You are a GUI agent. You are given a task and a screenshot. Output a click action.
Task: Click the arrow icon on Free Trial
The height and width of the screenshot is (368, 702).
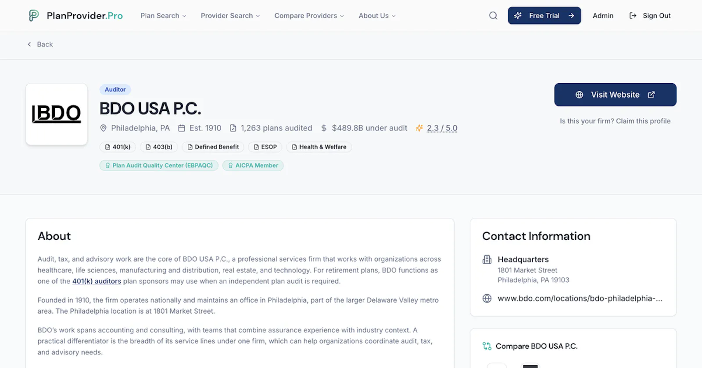571,16
